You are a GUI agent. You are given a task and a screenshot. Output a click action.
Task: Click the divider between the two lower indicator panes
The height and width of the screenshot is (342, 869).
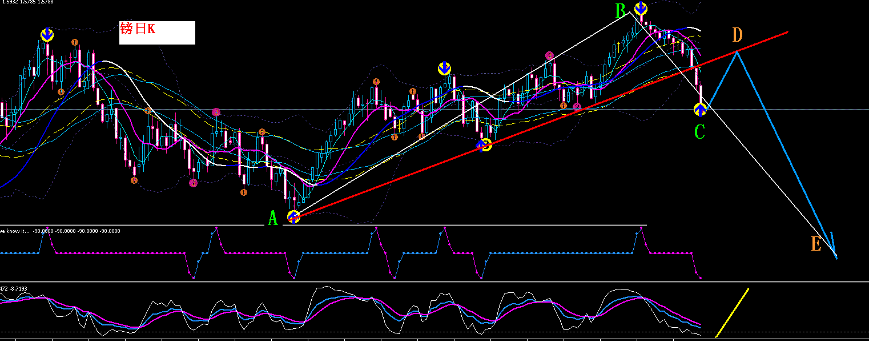(434, 282)
